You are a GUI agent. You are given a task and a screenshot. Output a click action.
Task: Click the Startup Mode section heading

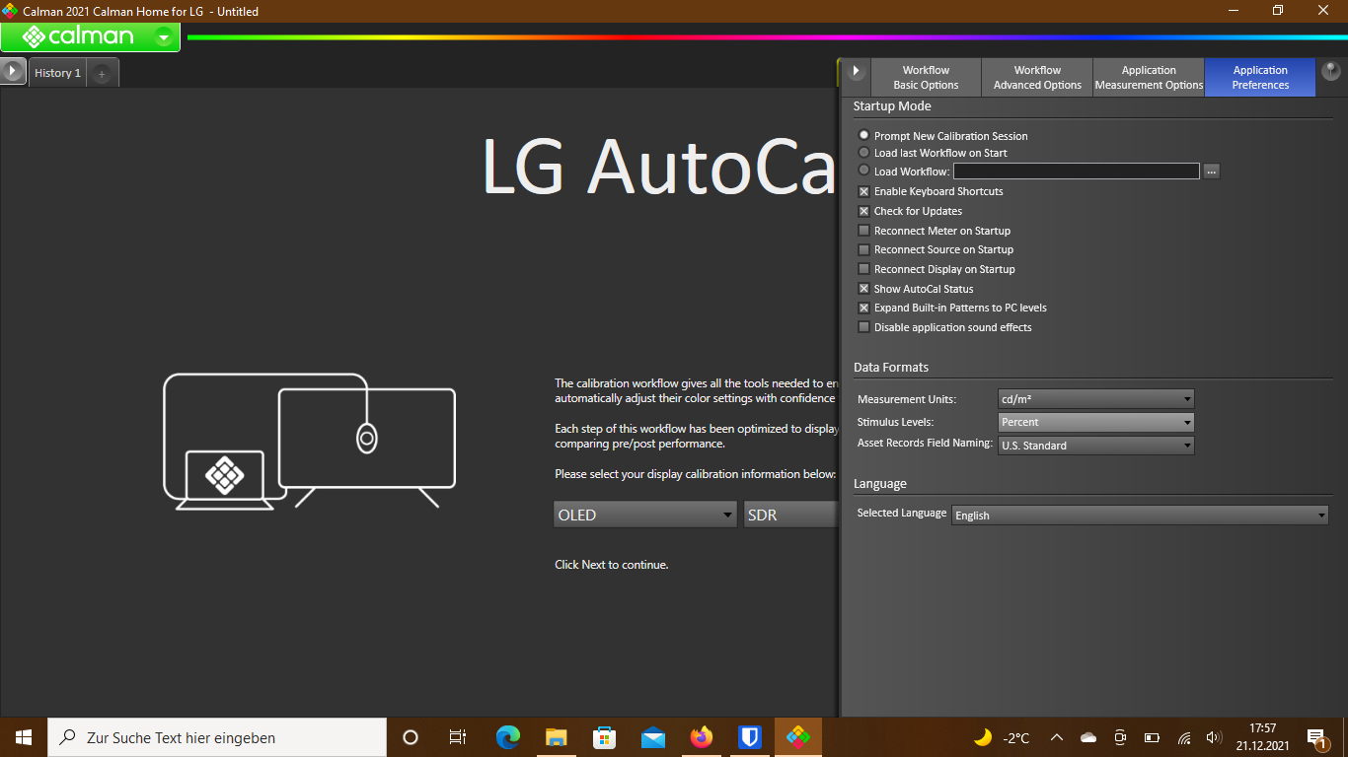[x=892, y=106]
